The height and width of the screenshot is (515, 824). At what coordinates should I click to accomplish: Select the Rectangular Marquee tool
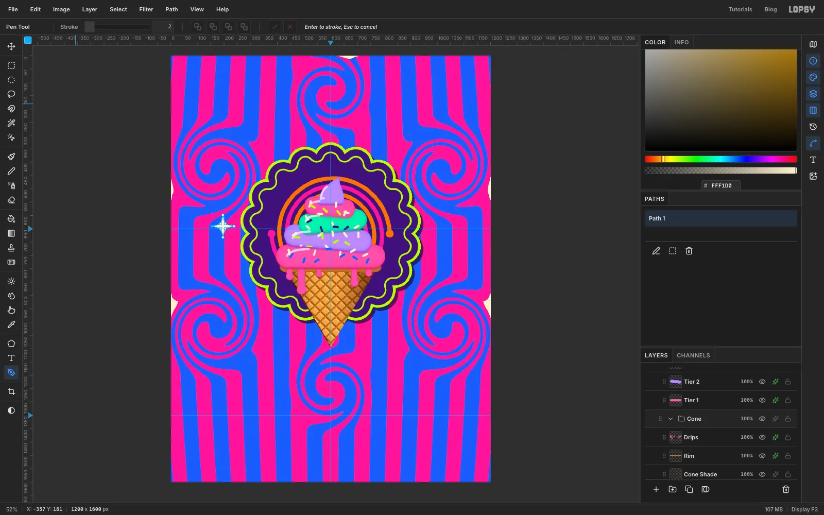pyautogui.click(x=11, y=65)
